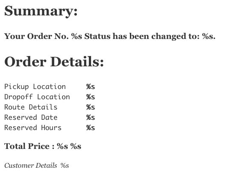Click the italic Customer Details text
Image resolution: width=241 pixels, height=181 pixels.
(31, 166)
